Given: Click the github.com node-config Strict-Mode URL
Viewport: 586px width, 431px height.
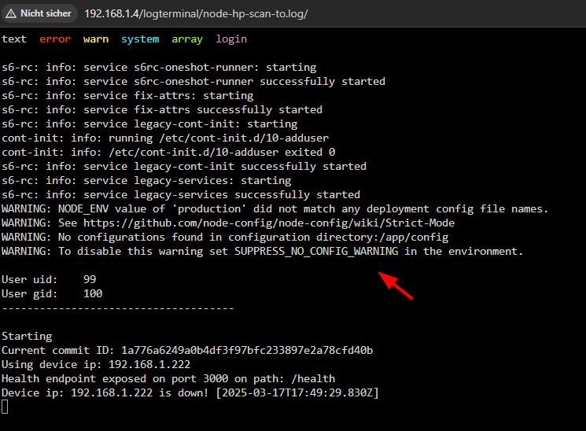Looking at the screenshot, I should pyautogui.click(x=269, y=223).
